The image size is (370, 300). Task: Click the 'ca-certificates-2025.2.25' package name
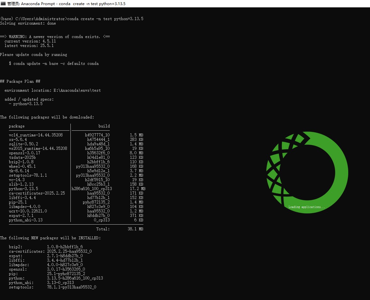pos(37,193)
